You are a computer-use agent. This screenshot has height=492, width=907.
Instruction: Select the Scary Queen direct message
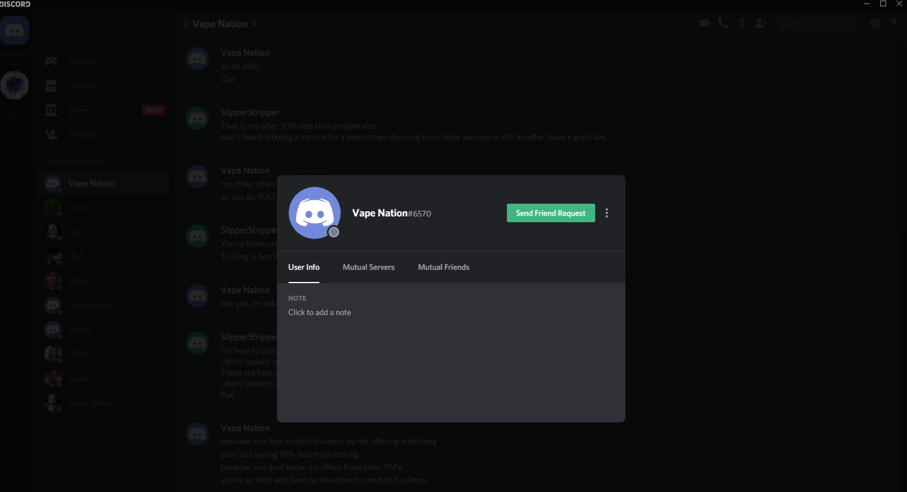tap(105, 403)
